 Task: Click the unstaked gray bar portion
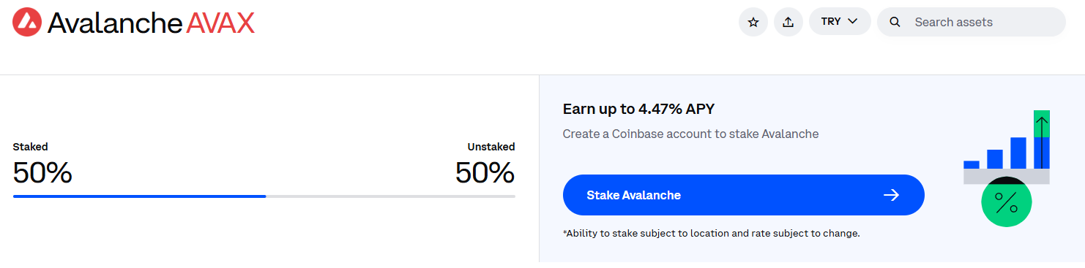coord(390,196)
